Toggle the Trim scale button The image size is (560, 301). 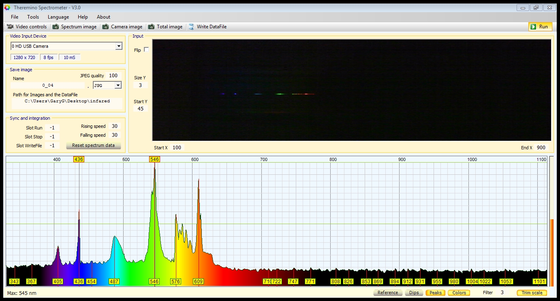532,293
